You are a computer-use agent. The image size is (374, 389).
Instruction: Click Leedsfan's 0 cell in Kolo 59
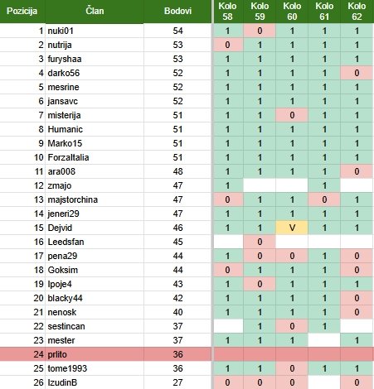click(x=260, y=242)
